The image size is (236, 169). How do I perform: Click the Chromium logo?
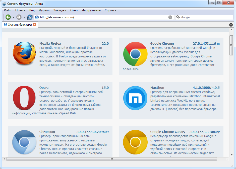[x=24, y=142]
